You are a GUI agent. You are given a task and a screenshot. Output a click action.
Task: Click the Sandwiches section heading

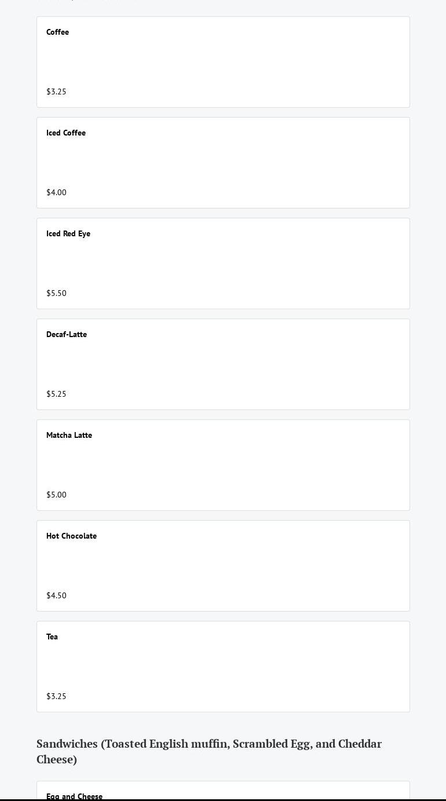[209, 751]
